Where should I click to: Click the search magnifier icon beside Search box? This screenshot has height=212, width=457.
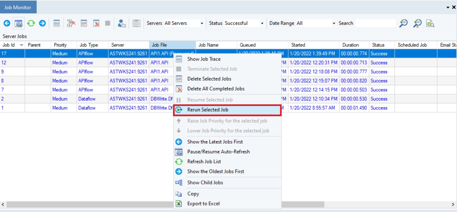tap(403, 23)
